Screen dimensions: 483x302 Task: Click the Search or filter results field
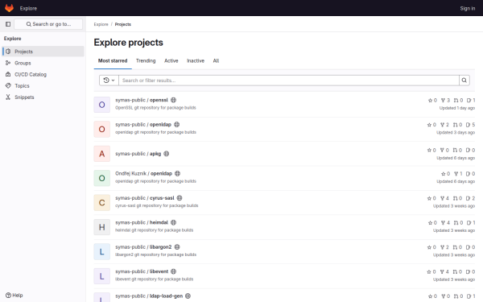pyautogui.click(x=289, y=81)
